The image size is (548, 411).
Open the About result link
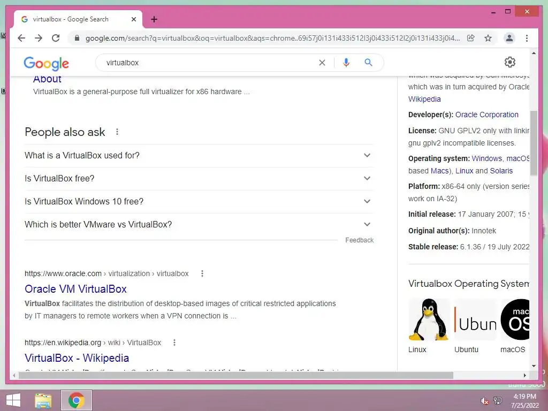tap(47, 79)
